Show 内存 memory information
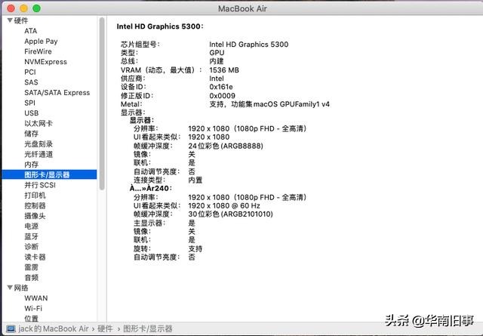The height and width of the screenshot is (336, 483). tap(32, 165)
